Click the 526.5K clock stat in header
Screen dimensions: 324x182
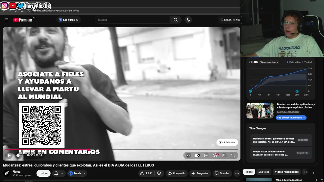pyautogui.click(x=226, y=20)
